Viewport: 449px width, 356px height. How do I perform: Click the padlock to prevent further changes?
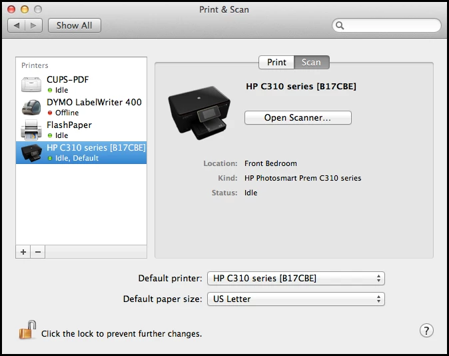click(27, 330)
